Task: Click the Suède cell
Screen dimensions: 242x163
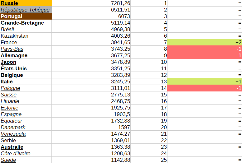Action: [x=26, y=160]
